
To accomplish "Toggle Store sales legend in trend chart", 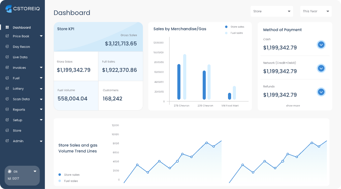I will (x=69, y=175).
